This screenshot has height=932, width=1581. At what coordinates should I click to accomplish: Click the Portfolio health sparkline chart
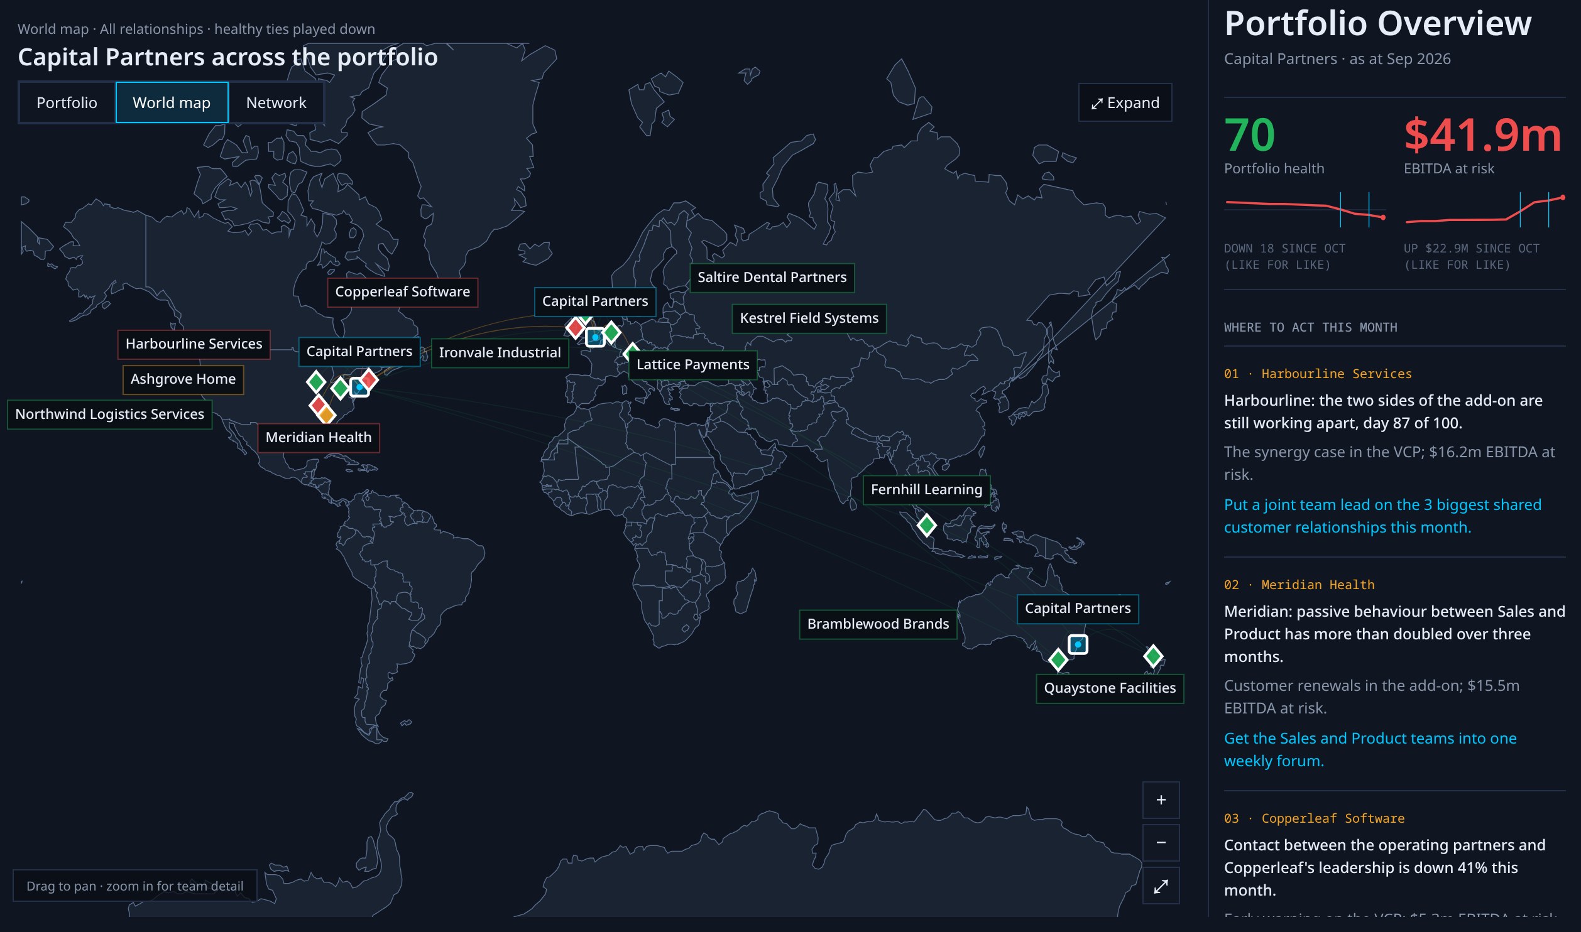[1305, 210]
